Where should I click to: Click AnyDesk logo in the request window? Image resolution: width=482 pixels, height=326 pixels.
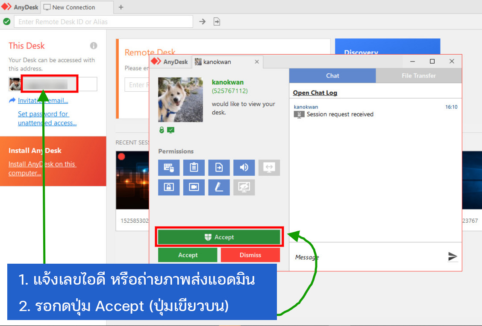point(170,62)
